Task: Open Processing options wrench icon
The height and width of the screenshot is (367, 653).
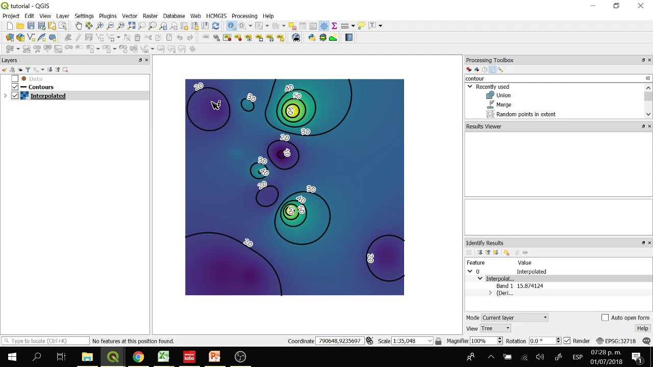Action: coord(500,69)
